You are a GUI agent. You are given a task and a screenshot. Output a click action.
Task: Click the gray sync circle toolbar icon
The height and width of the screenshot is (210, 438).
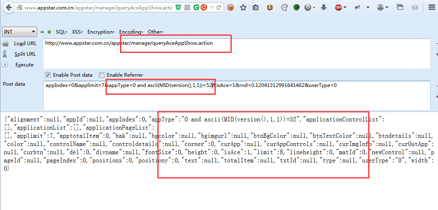point(380,8)
